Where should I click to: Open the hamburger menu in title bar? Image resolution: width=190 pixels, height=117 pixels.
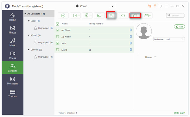coord(167,6)
